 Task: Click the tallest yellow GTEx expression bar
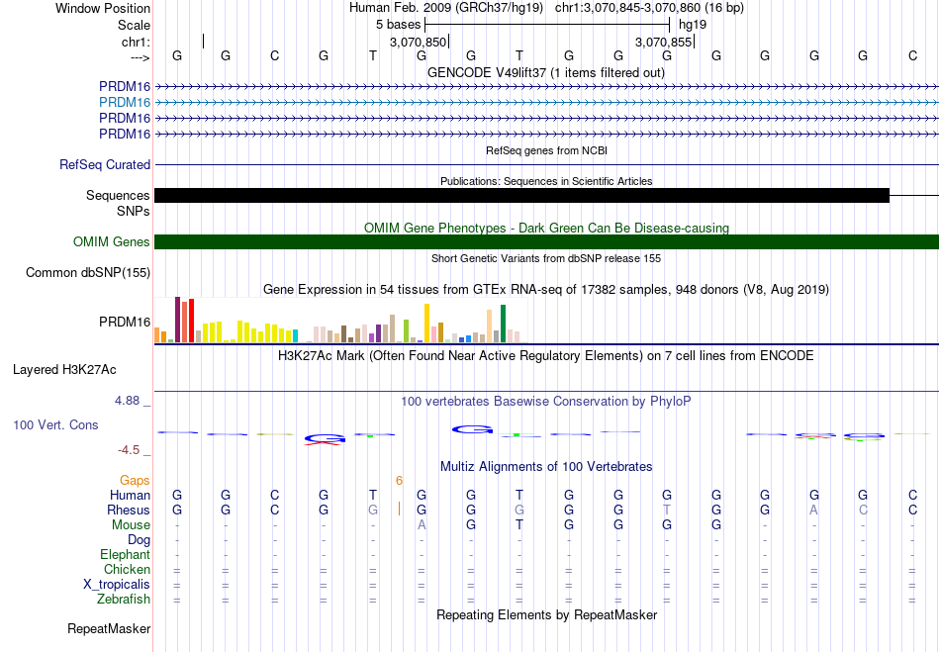426,323
